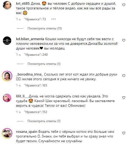
Task: Expand the reply under kd.bilan_armenia's comment
Action: 44,64
